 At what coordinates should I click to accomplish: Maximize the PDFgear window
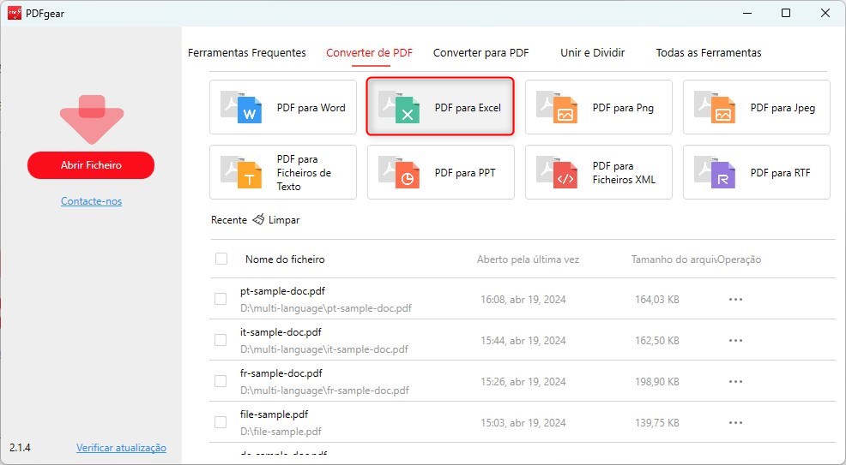[786, 13]
